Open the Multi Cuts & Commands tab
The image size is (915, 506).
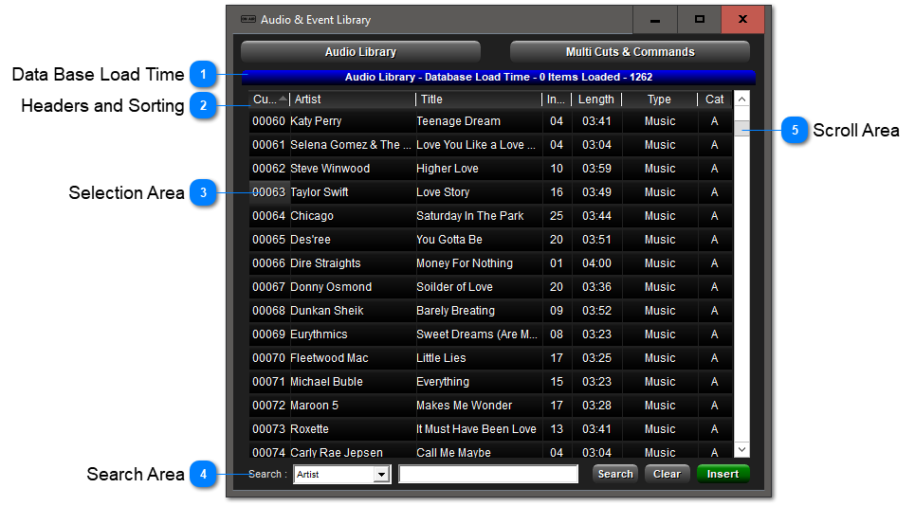630,52
